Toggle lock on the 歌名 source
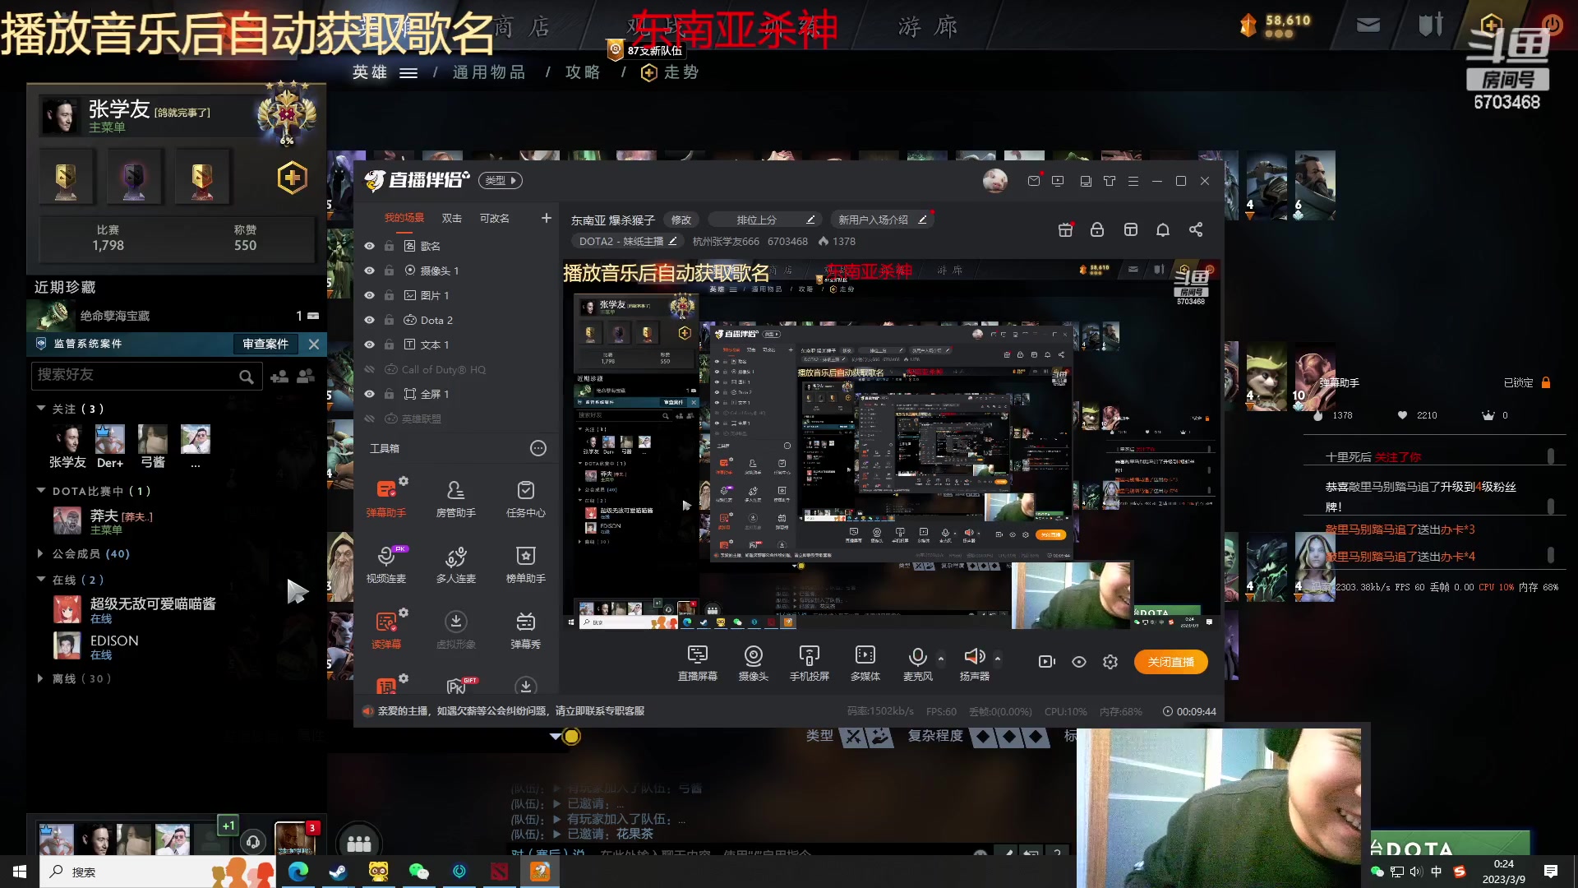1578x888 pixels. pos(388,246)
